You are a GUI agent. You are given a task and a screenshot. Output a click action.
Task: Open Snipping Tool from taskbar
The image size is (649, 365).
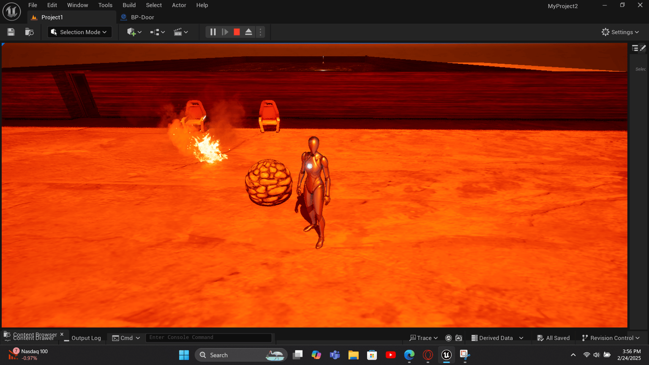[x=465, y=355]
